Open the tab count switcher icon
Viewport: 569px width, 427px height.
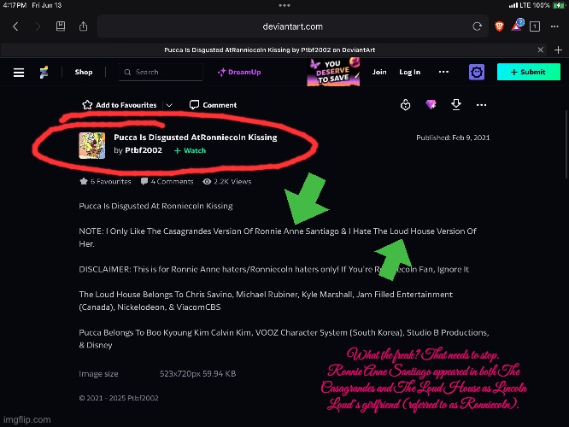coord(535,26)
